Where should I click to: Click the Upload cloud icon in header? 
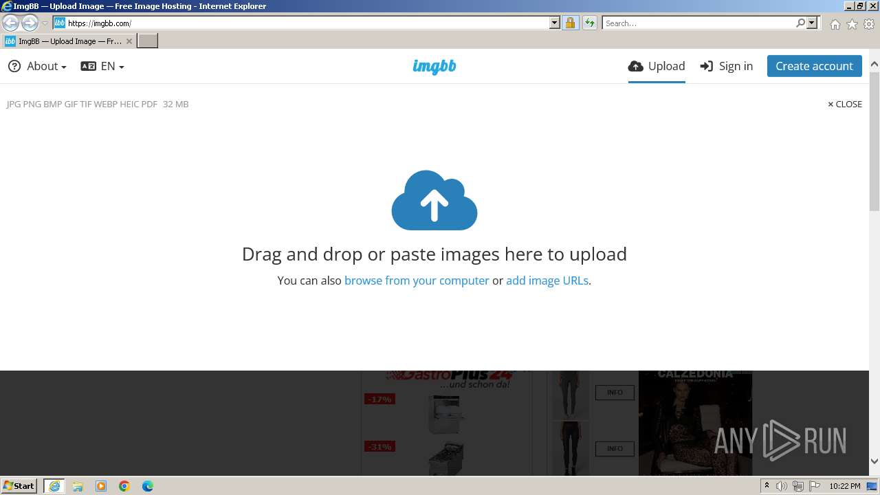[636, 66]
